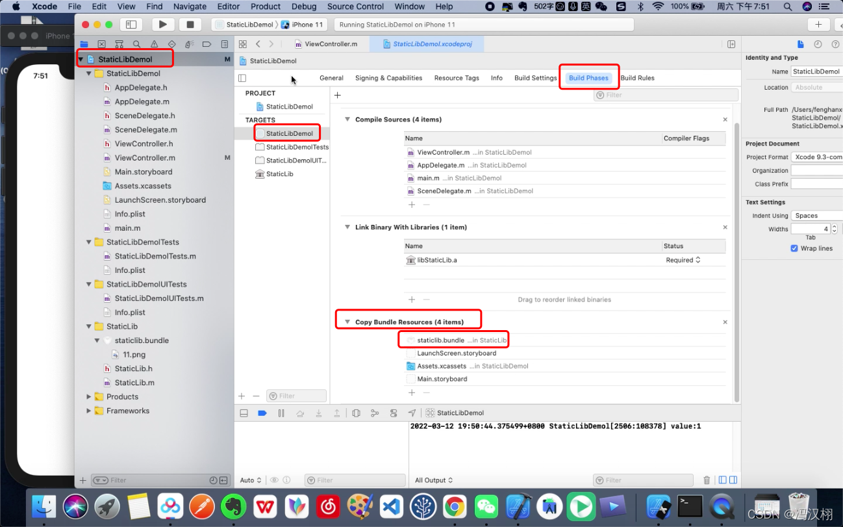Pause program execution in debug bar

point(281,413)
